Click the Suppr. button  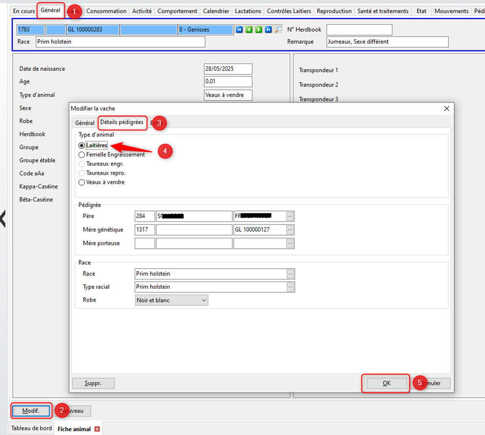tap(93, 383)
